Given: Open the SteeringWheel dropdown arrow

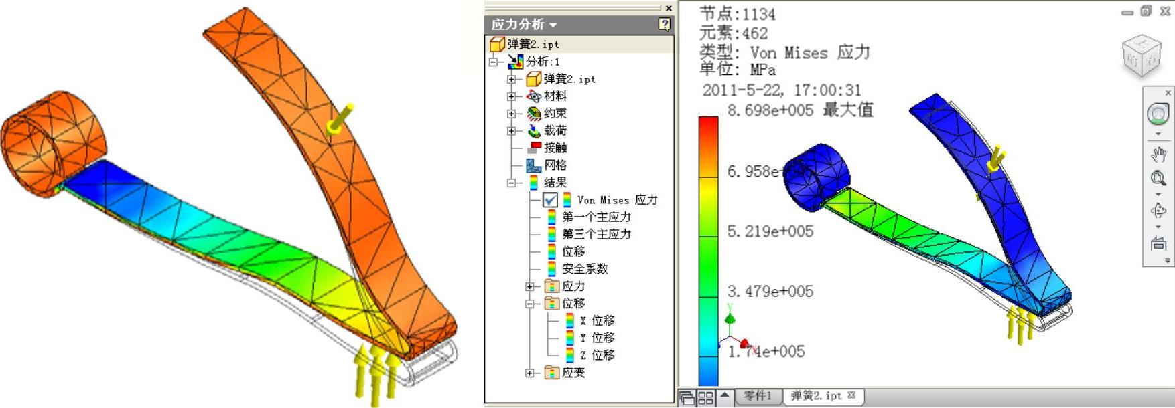Looking at the screenshot, I should [1158, 134].
